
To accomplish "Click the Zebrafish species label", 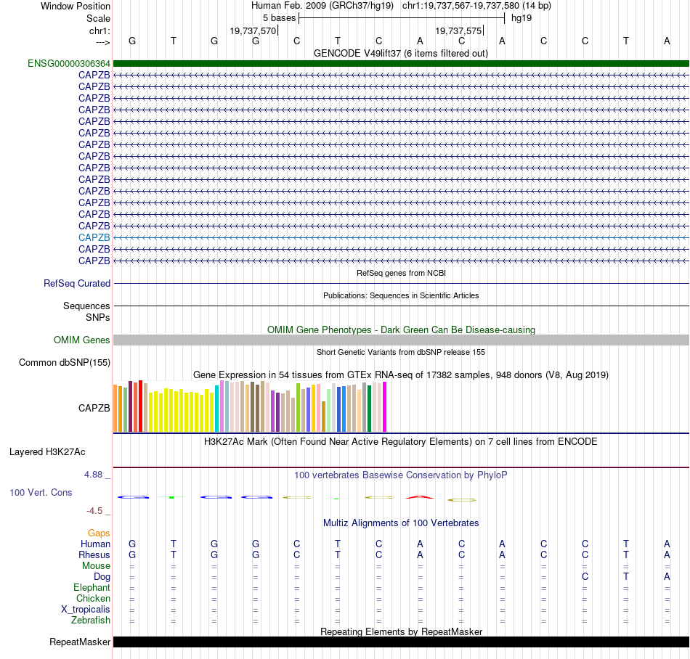I will pos(91,621).
